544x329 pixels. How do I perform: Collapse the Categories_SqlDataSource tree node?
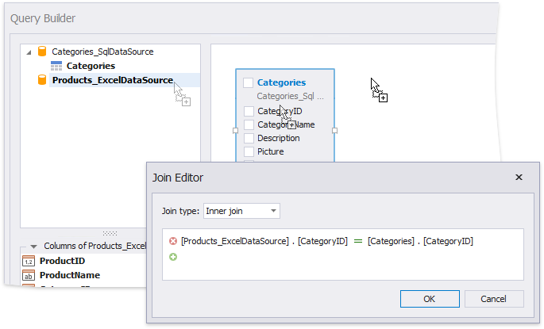tap(29, 52)
